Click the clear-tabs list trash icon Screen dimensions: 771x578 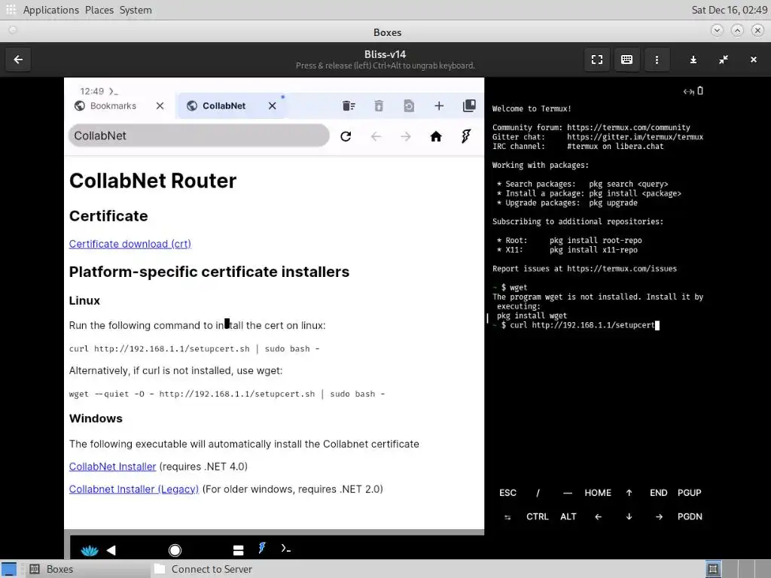pos(349,105)
